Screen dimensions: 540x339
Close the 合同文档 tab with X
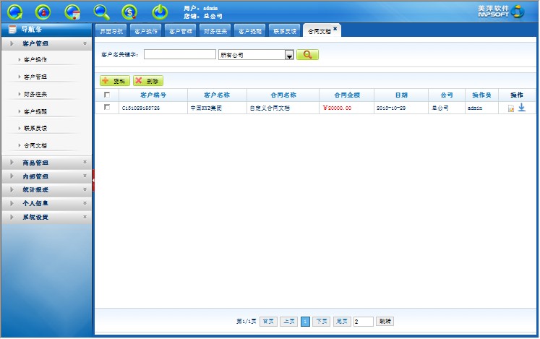click(x=335, y=29)
